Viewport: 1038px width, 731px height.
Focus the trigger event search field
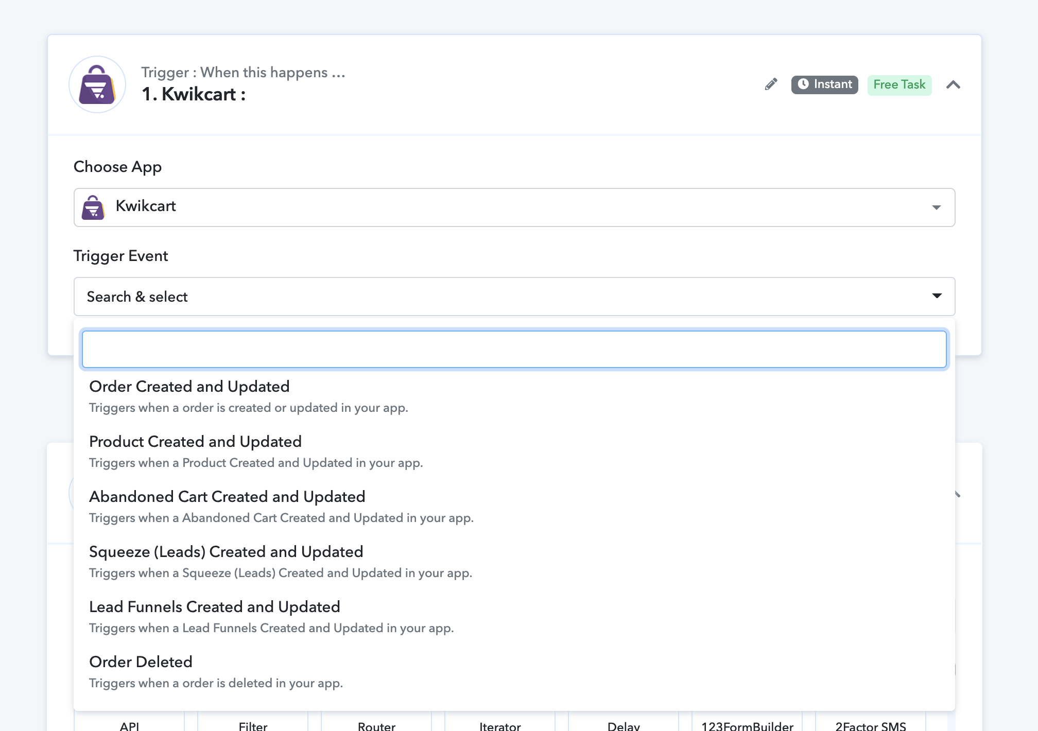click(514, 350)
